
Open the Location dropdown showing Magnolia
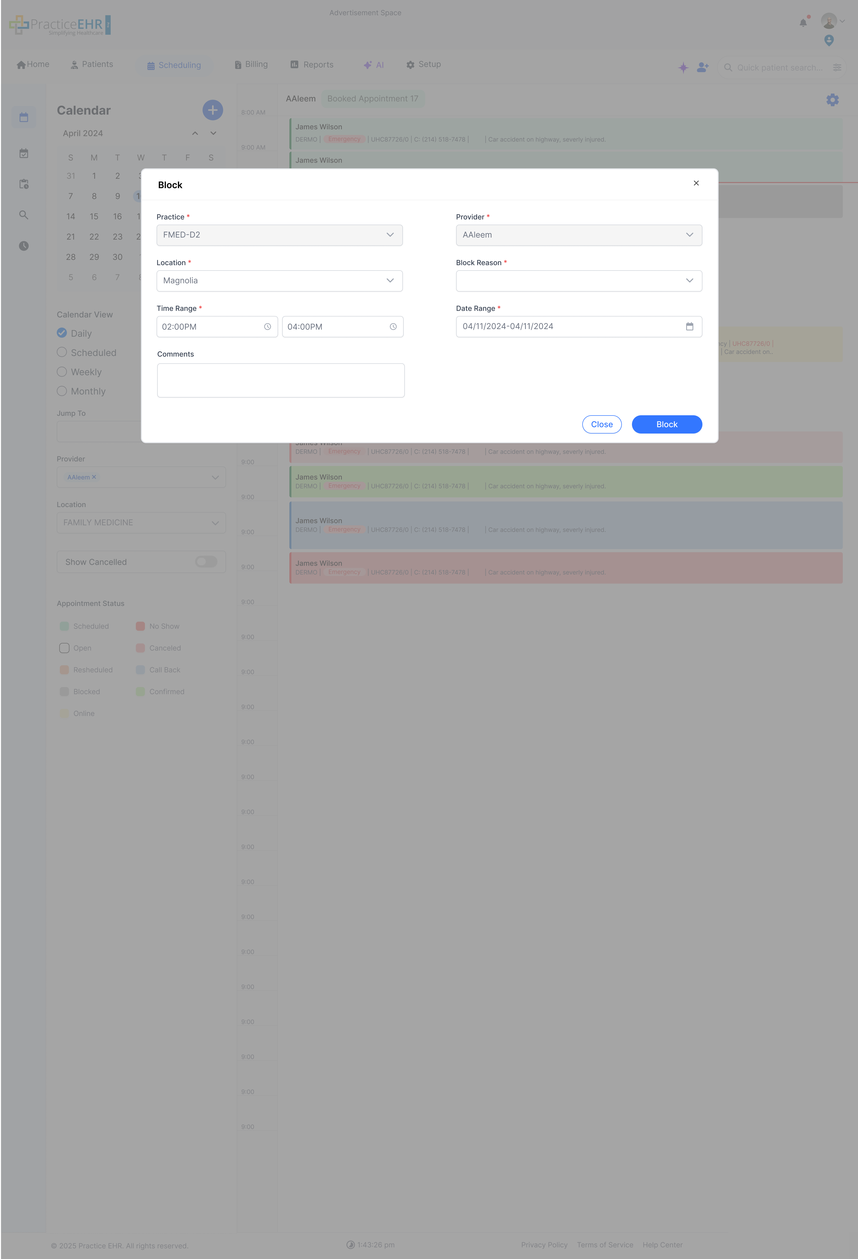(x=279, y=281)
